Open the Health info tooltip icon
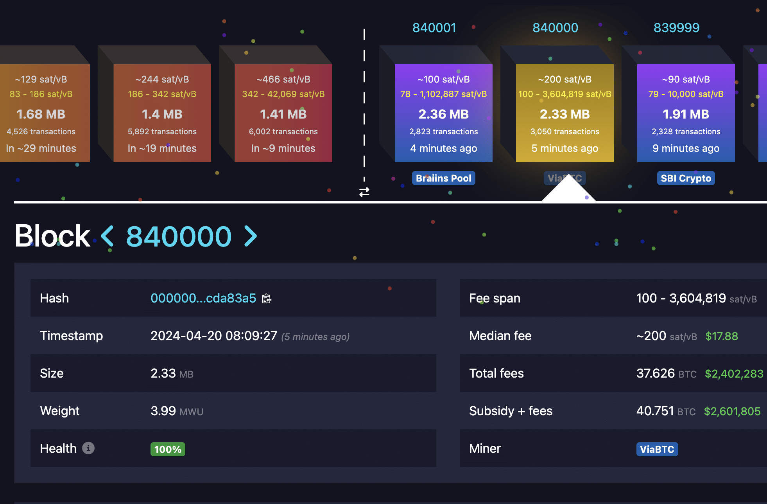767x504 pixels. 89,448
